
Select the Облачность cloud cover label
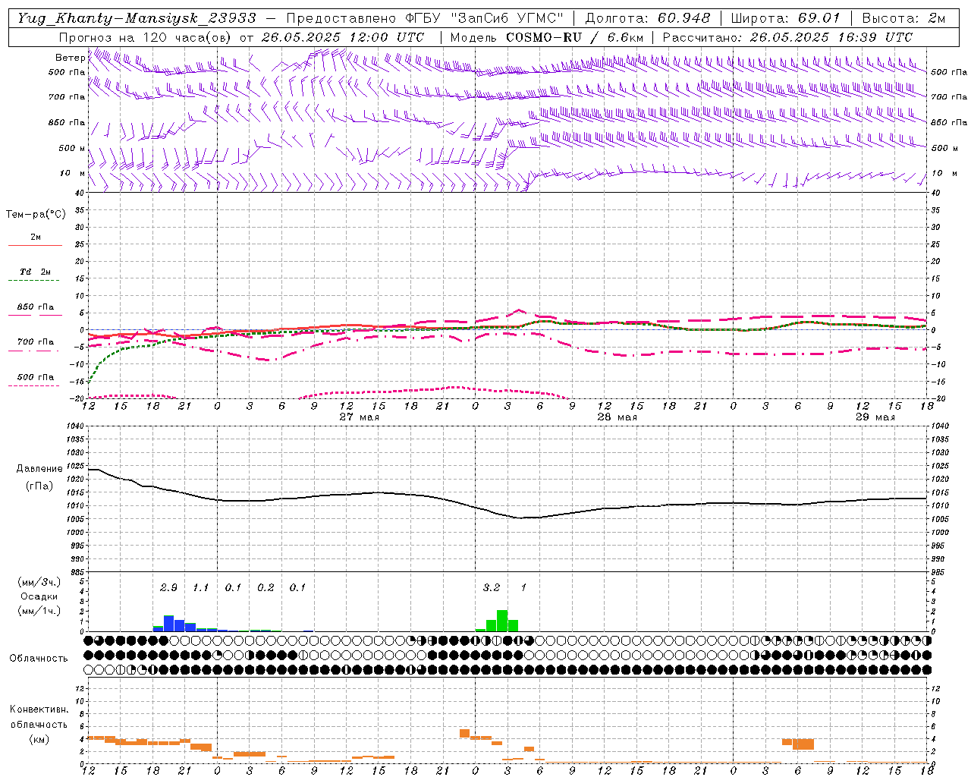pyautogui.click(x=39, y=659)
